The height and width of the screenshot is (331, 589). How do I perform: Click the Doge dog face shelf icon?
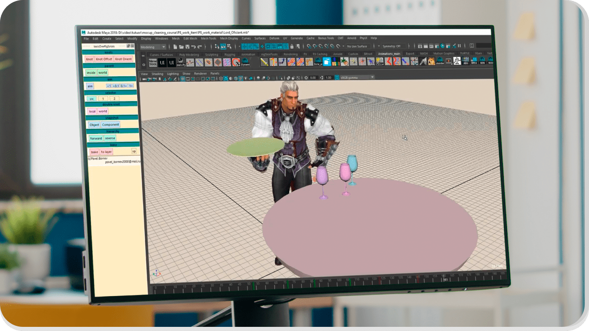coord(432,61)
